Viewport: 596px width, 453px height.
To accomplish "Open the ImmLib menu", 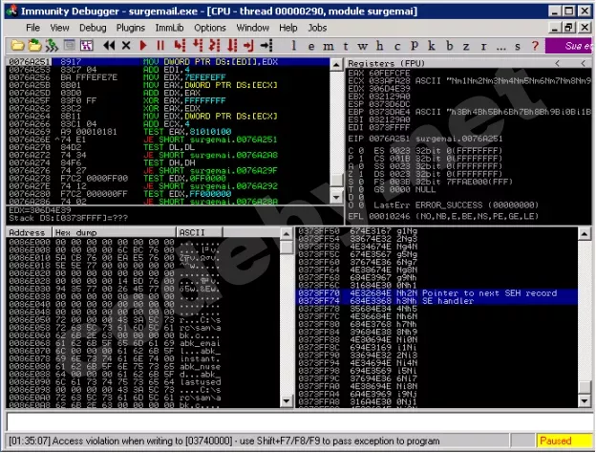I will click(169, 28).
